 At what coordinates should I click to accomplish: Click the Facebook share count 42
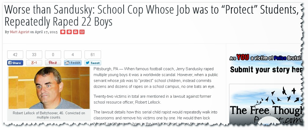pos(15,55)
